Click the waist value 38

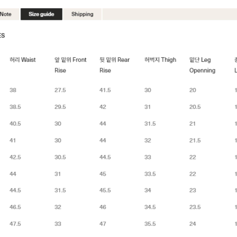pos(13,90)
